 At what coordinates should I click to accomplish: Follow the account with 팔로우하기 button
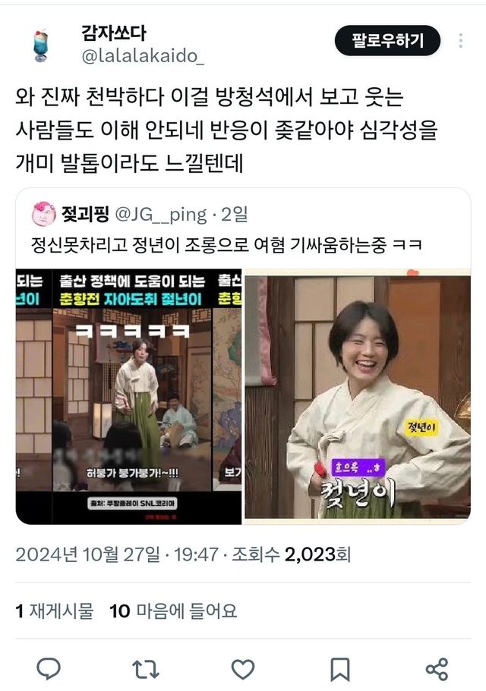(387, 40)
